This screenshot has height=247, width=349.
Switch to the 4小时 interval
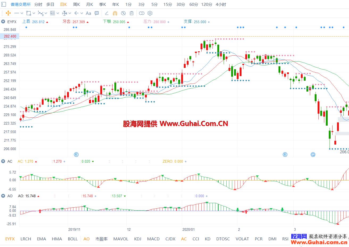coord(221,4)
